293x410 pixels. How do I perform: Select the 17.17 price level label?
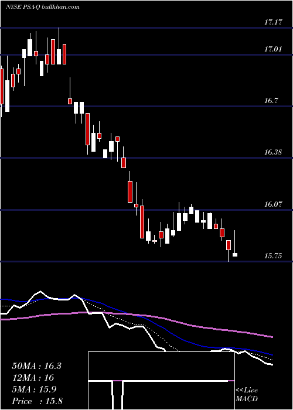pos(273,22)
